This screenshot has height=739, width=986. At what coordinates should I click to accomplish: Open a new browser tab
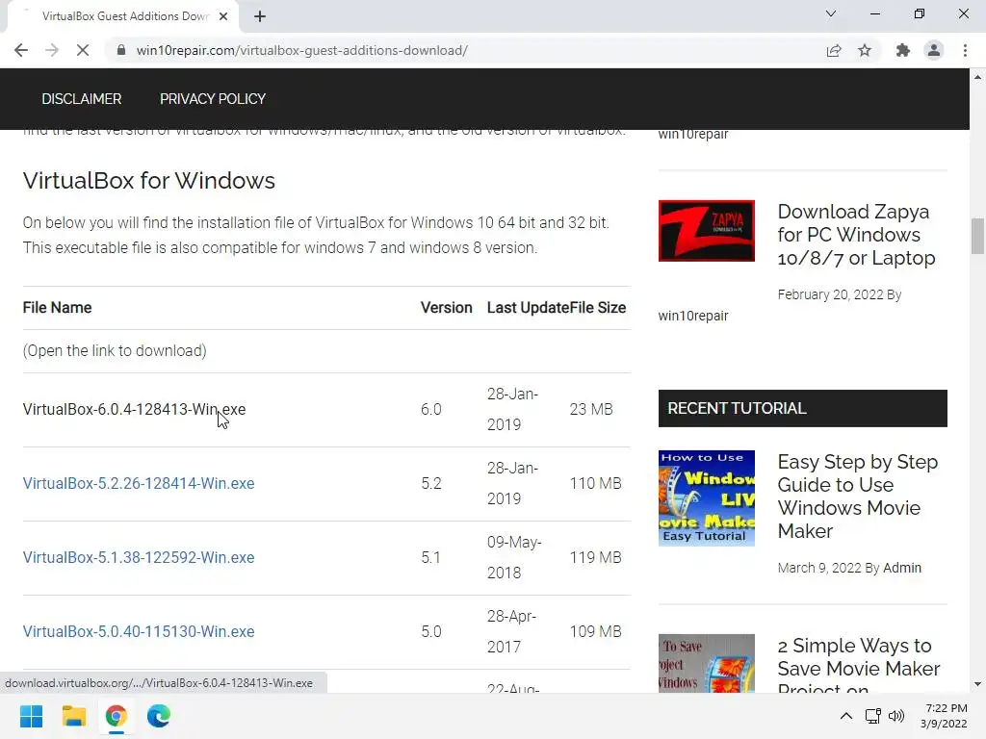click(x=260, y=16)
